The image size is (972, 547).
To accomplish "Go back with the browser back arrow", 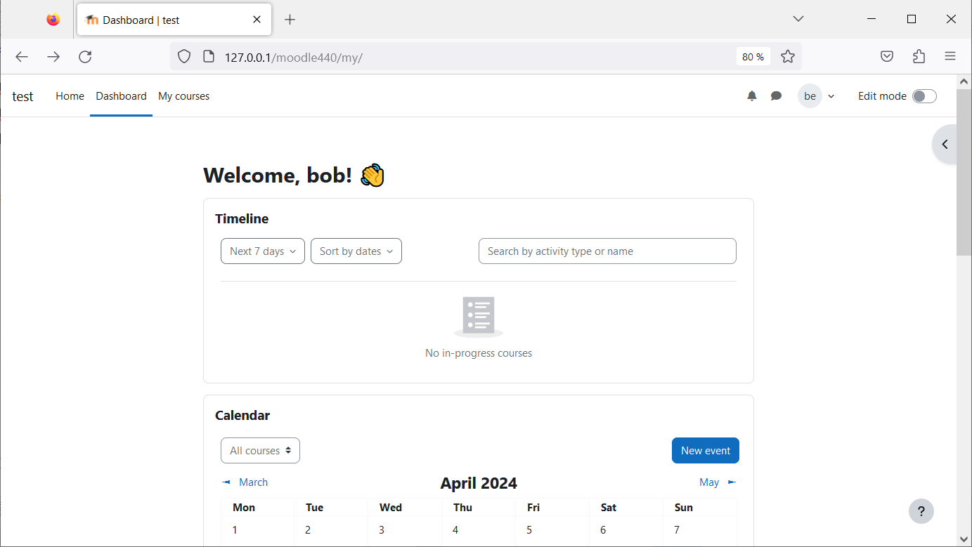I will click(x=22, y=57).
